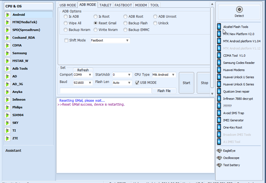Click the scrollbar up arrow
Viewport: 266px width, 183px height.
point(212,4)
